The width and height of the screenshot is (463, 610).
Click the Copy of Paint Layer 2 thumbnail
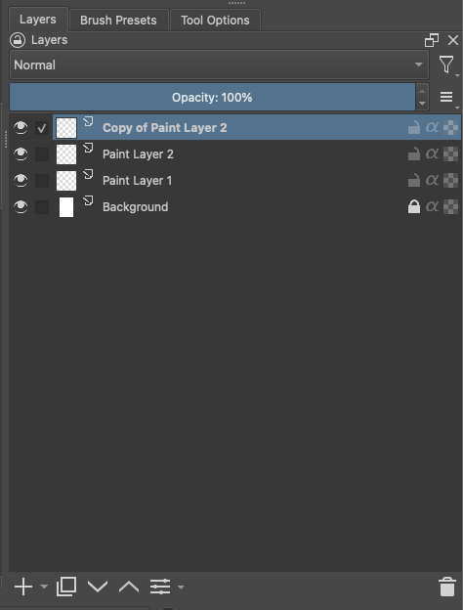[66, 128]
